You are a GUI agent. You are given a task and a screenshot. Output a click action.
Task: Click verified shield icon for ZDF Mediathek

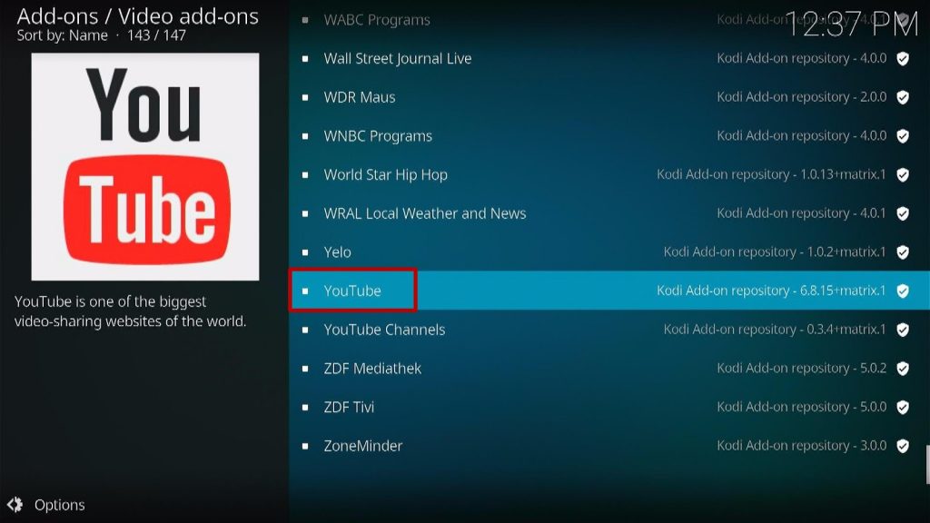(x=903, y=369)
